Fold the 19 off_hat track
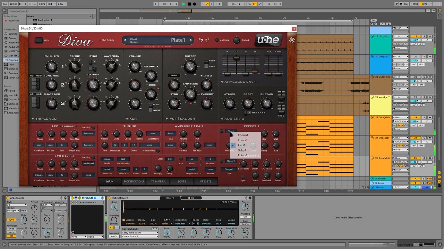The width and height of the screenshot is (444, 249). coord(373,36)
